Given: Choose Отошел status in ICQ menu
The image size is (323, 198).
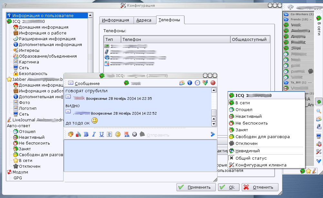Looking at the screenshot, I should point(266,109).
